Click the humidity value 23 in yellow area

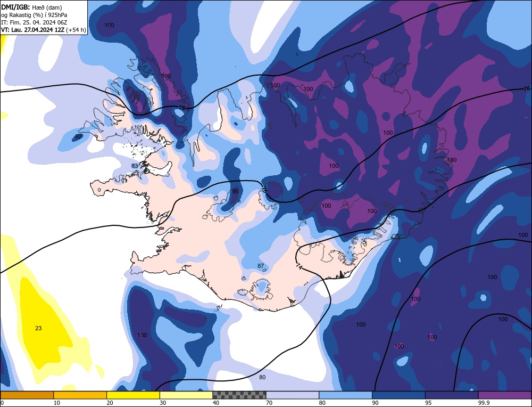(x=38, y=328)
